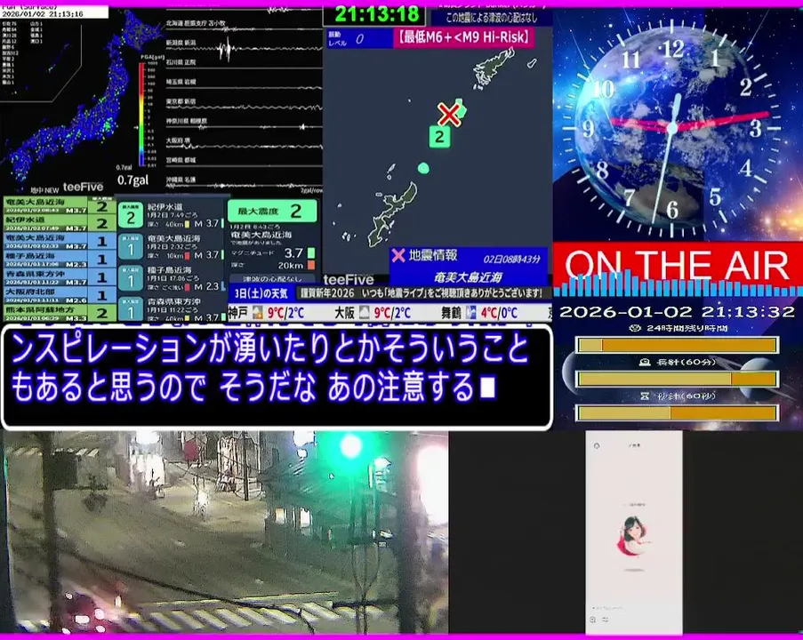
Task: Click intensity 2 badge beside 紀伊水道 7:49ごろ
Action: click(x=131, y=215)
